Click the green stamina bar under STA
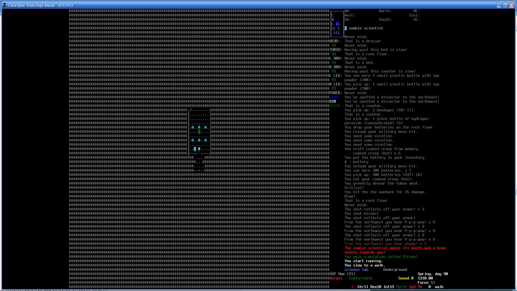 click(335, 106)
